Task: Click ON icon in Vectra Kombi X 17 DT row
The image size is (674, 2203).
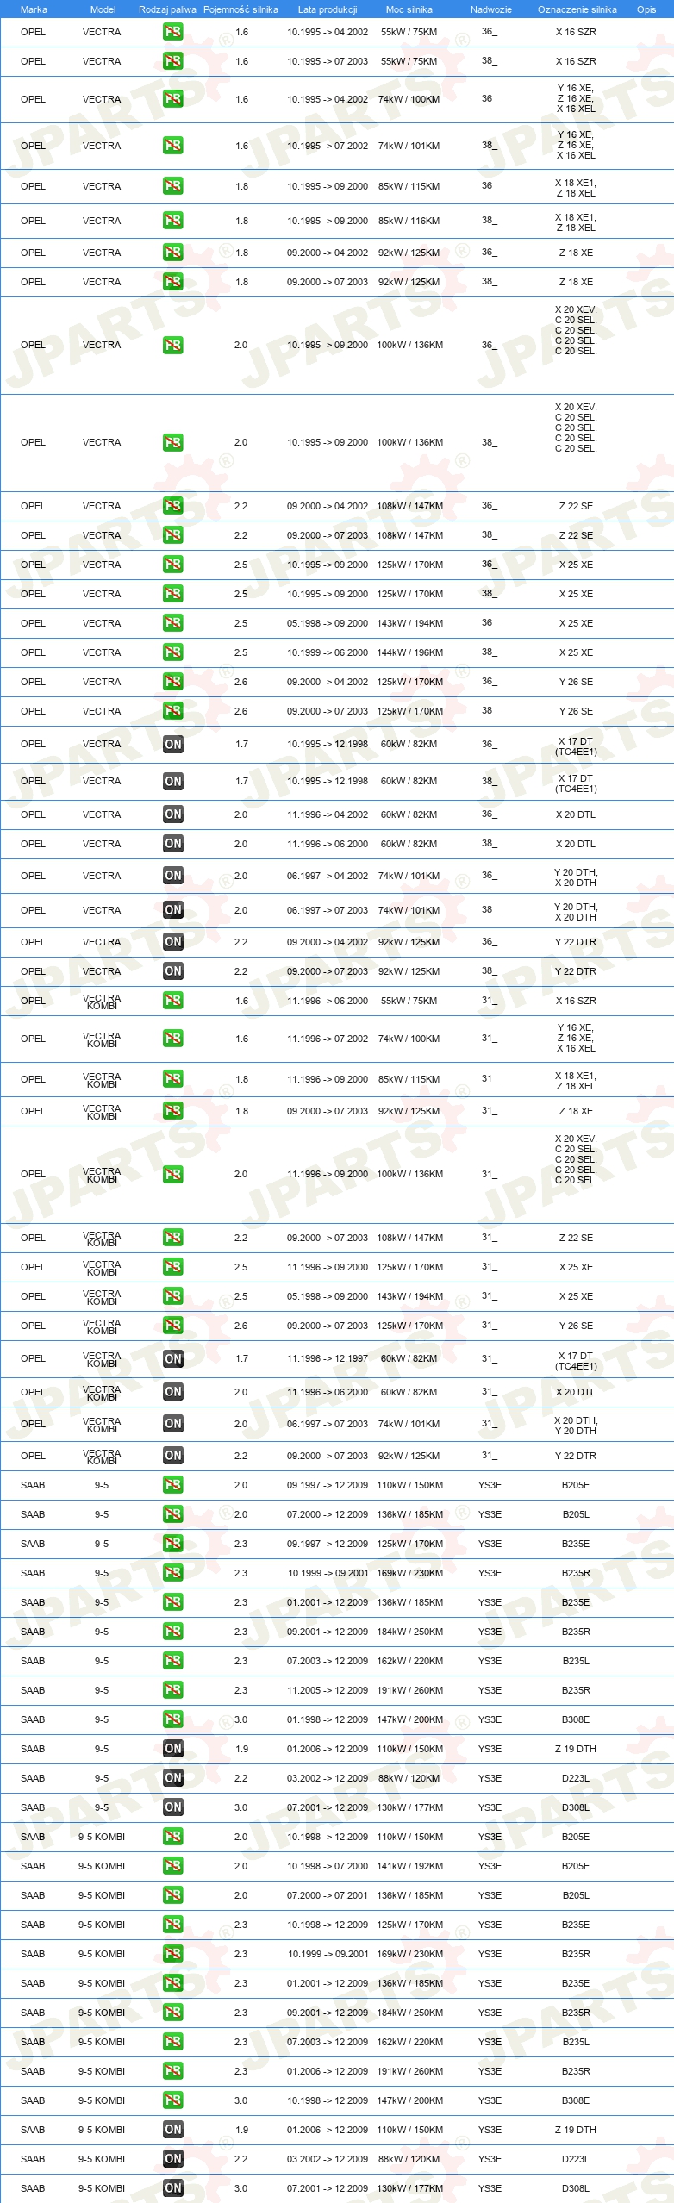Action: [172, 1358]
